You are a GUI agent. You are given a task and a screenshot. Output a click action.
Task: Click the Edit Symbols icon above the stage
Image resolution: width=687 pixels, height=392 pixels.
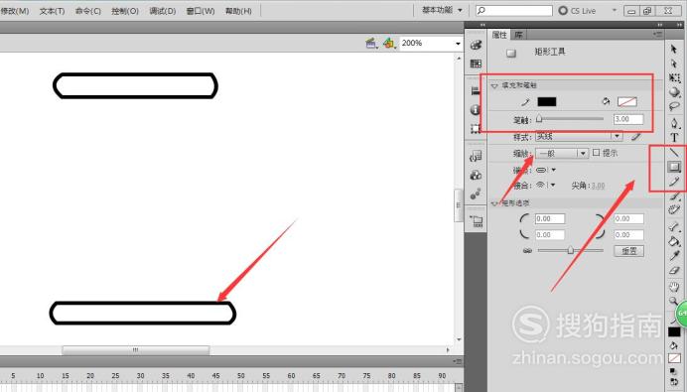[388, 44]
